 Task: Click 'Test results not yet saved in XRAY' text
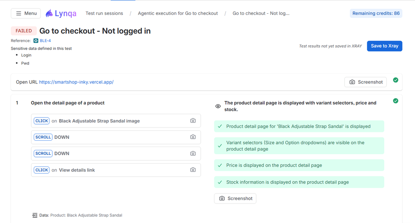(x=330, y=46)
